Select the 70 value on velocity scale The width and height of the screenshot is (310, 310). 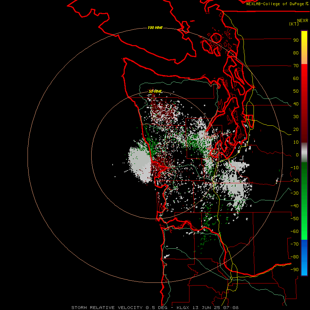click(x=296, y=66)
